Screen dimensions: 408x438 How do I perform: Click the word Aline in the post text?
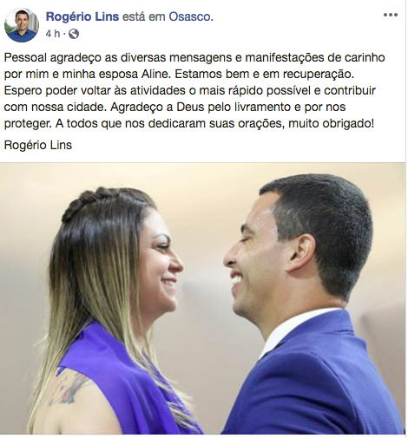pos(156,74)
